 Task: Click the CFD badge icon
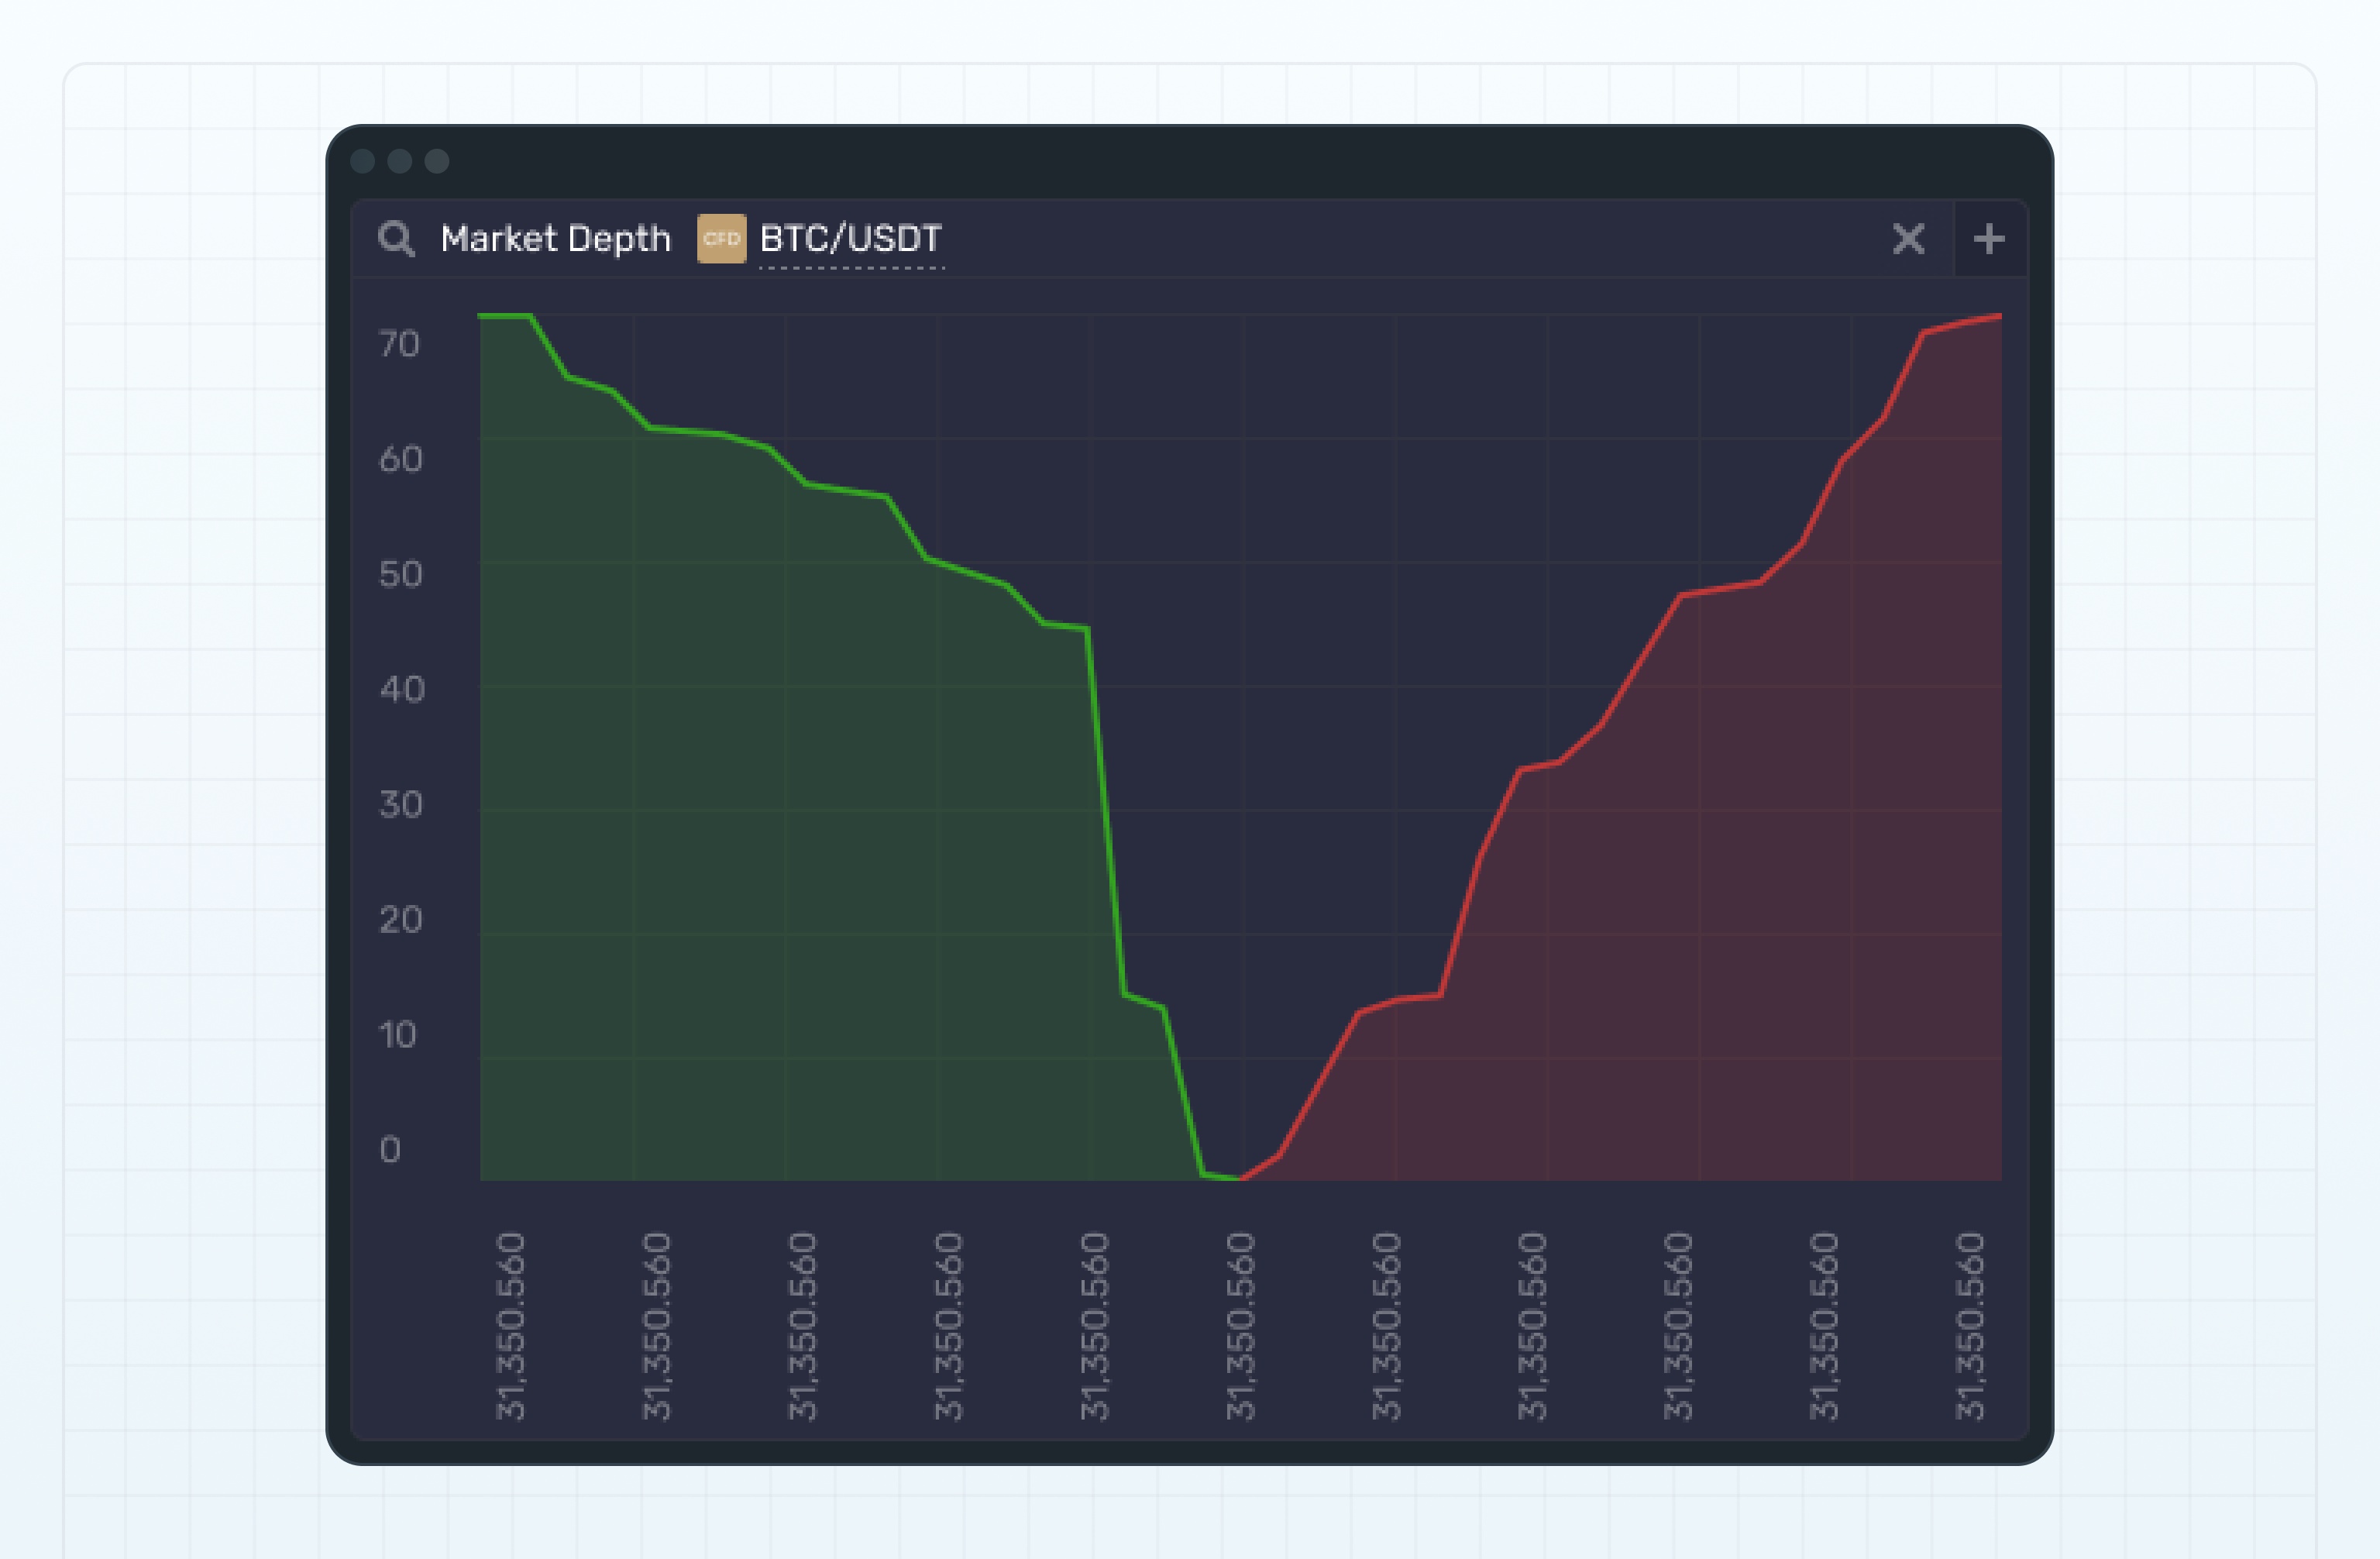[721, 239]
